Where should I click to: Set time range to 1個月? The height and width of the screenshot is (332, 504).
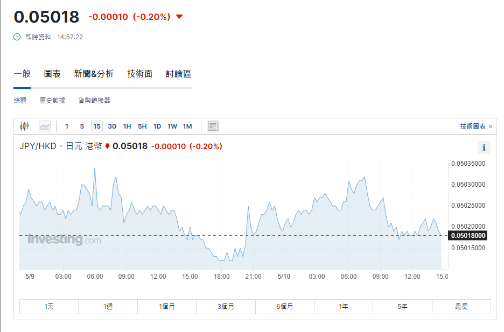167,307
